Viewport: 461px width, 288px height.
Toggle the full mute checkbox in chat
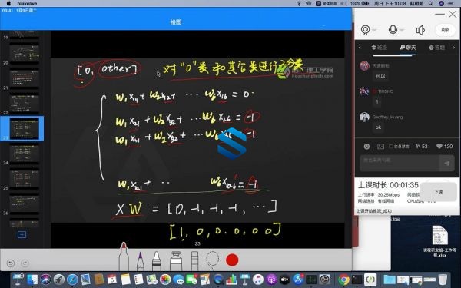391,147
